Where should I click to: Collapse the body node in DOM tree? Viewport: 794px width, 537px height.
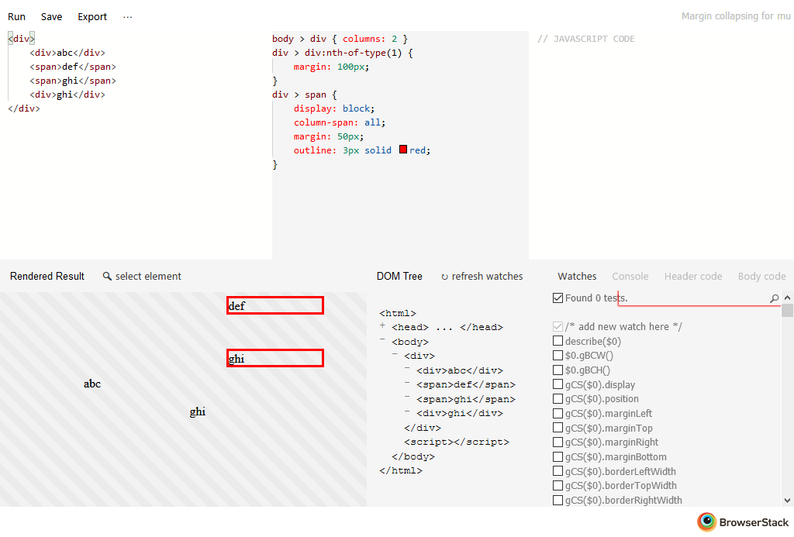click(382, 340)
